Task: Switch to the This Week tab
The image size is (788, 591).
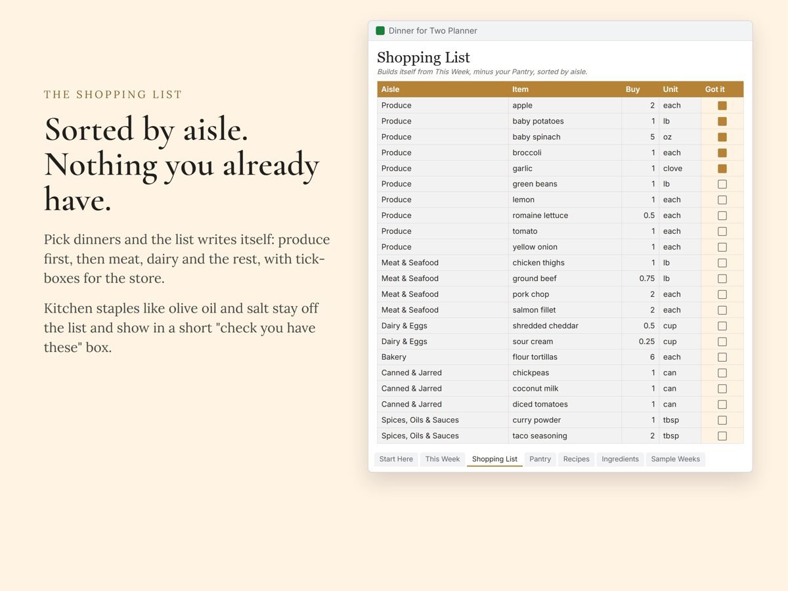Action: coord(443,459)
